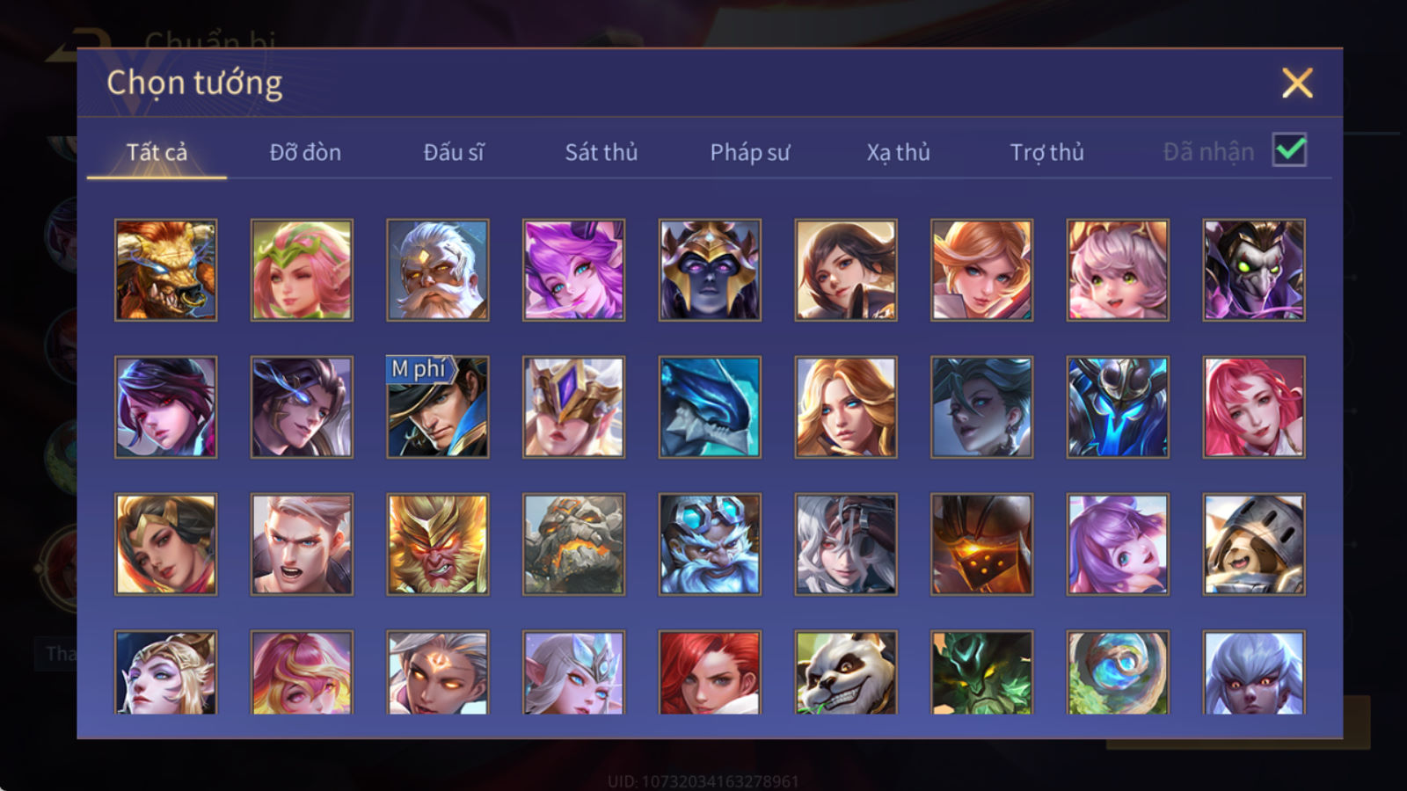1407x791 pixels.
Task: Switch to the 'Đỡ đòn' tab
Action: click(305, 152)
